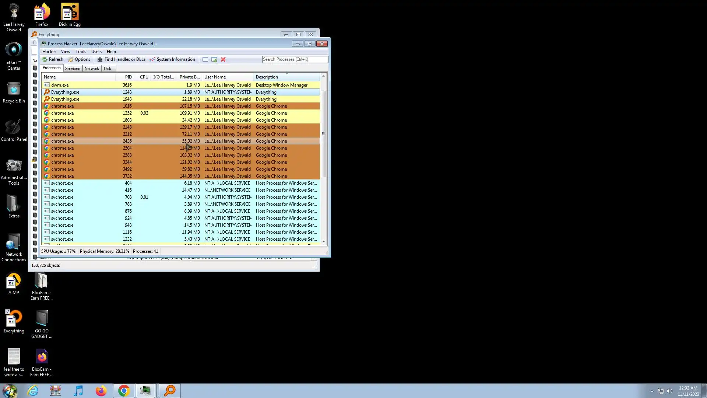Image resolution: width=707 pixels, height=398 pixels.
Task: Click find window and thread icon
Action: point(214,59)
